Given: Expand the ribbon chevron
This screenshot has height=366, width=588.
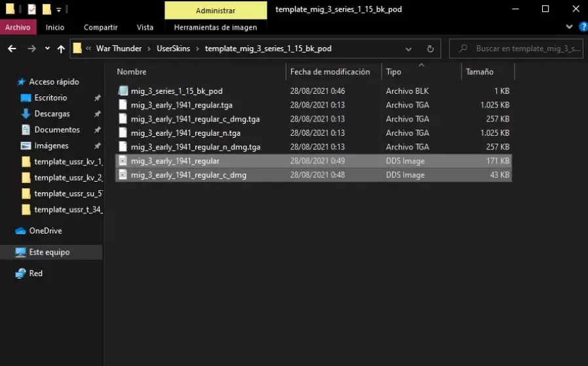Looking at the screenshot, I should [x=569, y=27].
